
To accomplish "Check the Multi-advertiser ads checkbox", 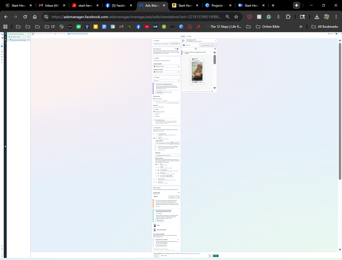I will click(x=154, y=120).
